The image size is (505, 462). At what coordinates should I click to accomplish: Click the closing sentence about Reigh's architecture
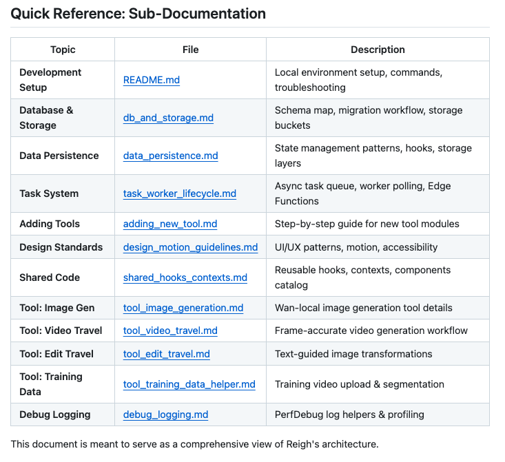point(194,444)
